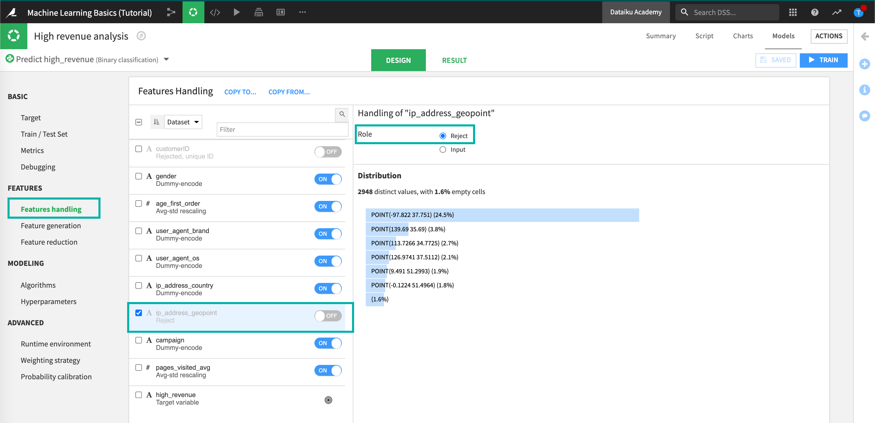Open the Probability calibration section
Image resolution: width=875 pixels, height=423 pixels.
56,377
